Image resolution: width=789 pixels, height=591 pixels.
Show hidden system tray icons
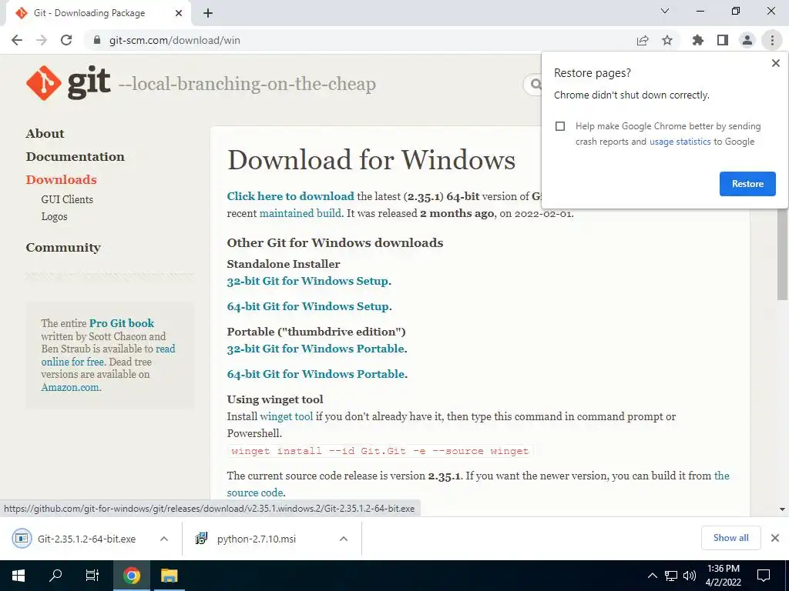(652, 576)
